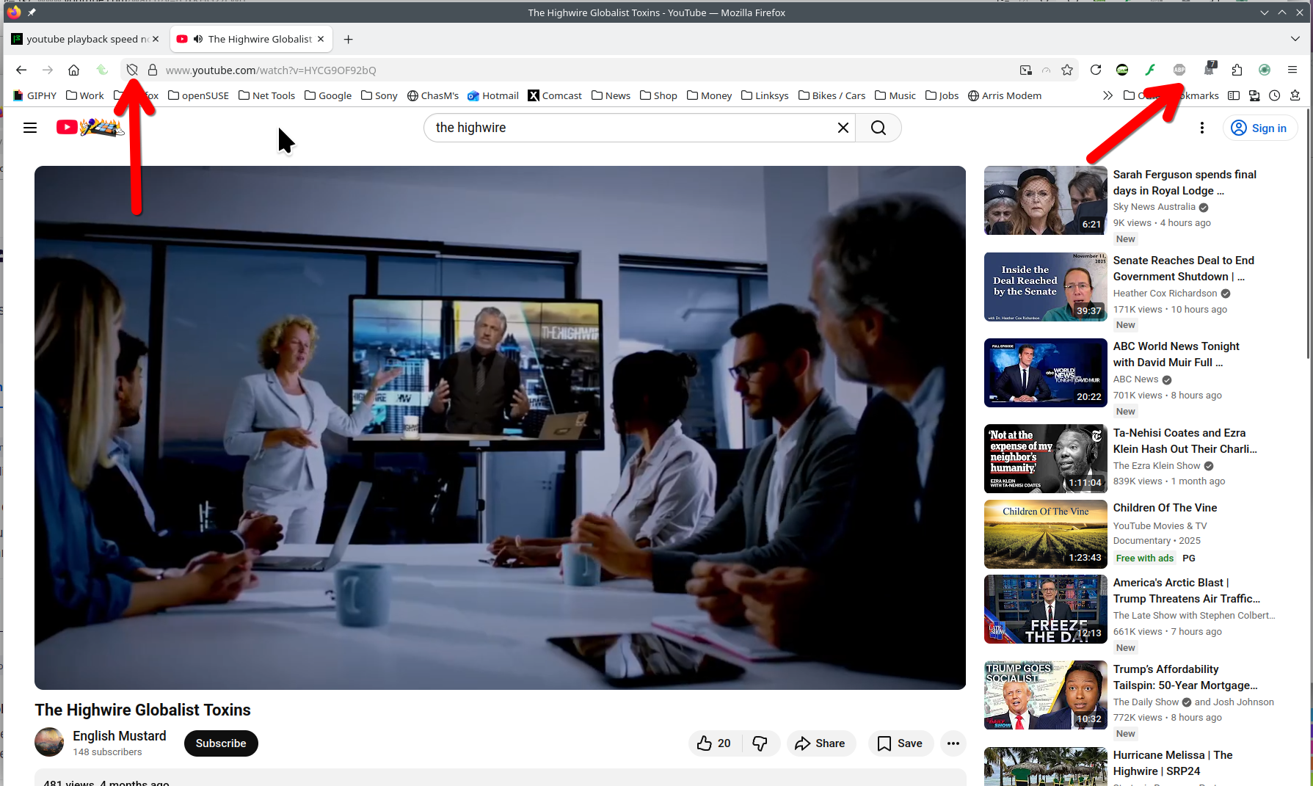The width and height of the screenshot is (1313, 786).
Task: Click the tracking protection shield icon
Action: coord(132,70)
